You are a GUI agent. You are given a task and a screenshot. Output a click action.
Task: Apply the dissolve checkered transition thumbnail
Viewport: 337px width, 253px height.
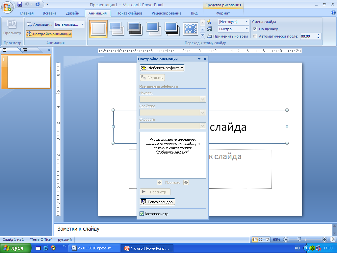pyautogui.click(x=191, y=29)
